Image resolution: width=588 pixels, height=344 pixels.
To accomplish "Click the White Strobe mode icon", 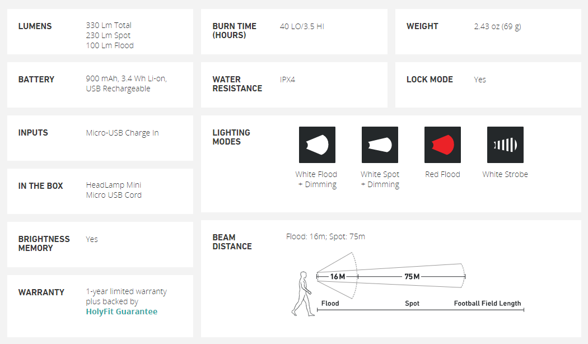I will tap(505, 145).
